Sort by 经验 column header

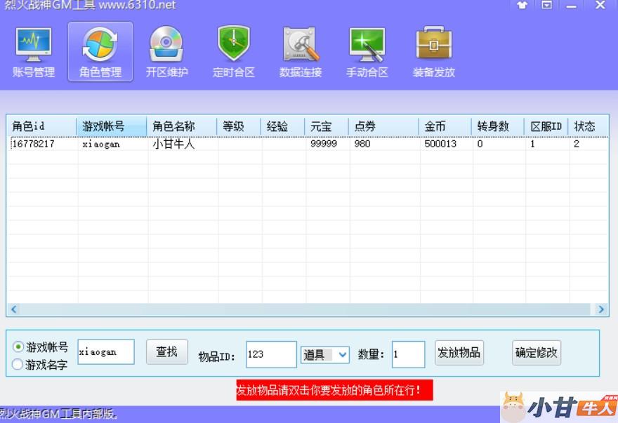(x=282, y=126)
